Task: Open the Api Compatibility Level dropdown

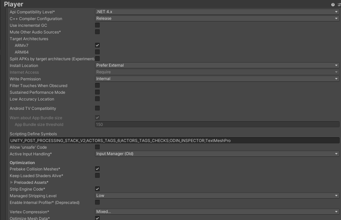Action: coord(217,11)
